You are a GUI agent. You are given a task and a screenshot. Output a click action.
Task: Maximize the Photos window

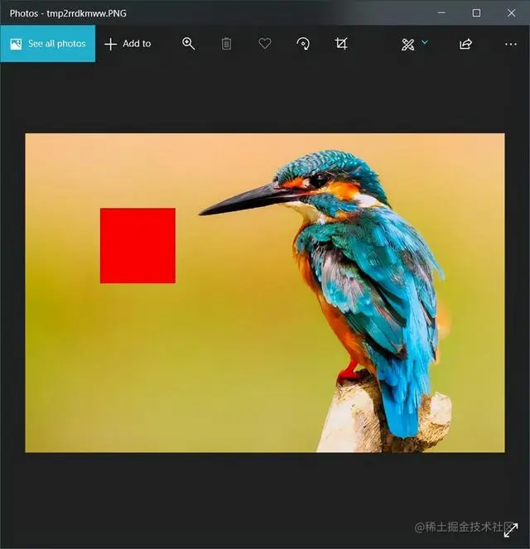click(x=476, y=13)
